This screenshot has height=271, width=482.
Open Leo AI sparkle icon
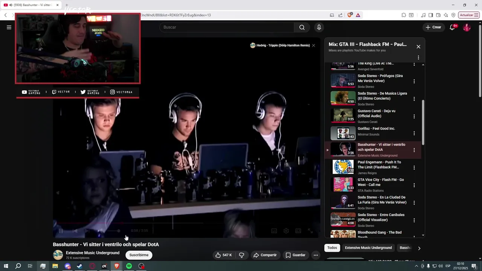click(446, 15)
